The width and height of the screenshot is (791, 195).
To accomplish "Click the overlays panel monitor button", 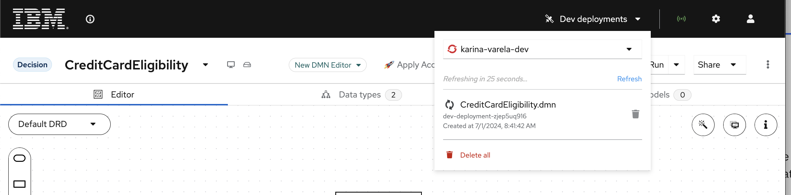I will [734, 125].
